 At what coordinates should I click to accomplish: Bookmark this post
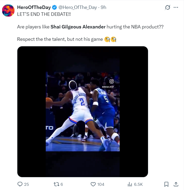pyautogui.click(x=166, y=184)
